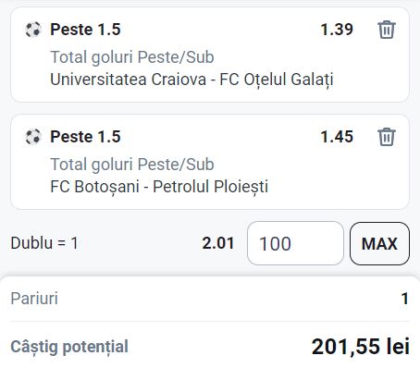This screenshot has width=420, height=368.
Task: Open the FC Botoșani - Petrolul Ploiești match
Action: point(159,187)
